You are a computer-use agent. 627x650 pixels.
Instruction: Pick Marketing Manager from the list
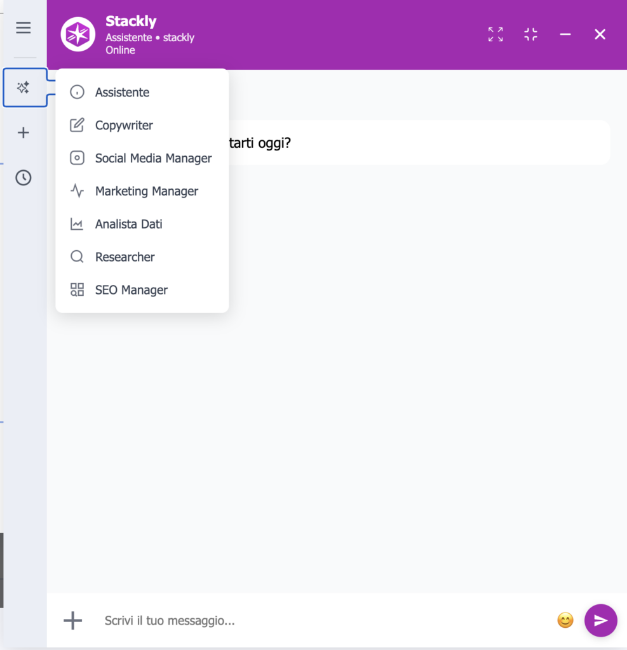coord(142,191)
